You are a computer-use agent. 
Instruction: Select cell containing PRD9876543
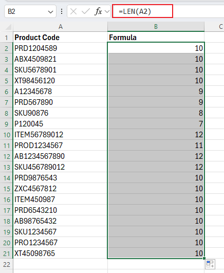pos(60,178)
